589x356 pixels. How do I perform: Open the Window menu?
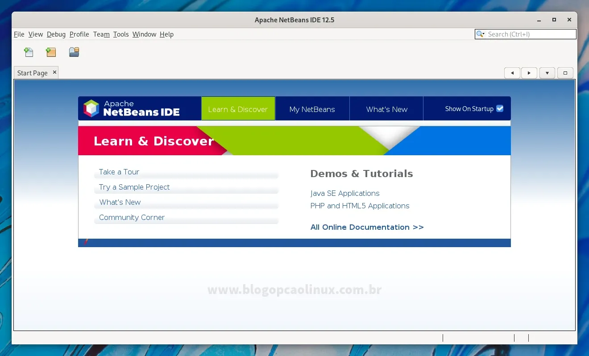tap(144, 34)
